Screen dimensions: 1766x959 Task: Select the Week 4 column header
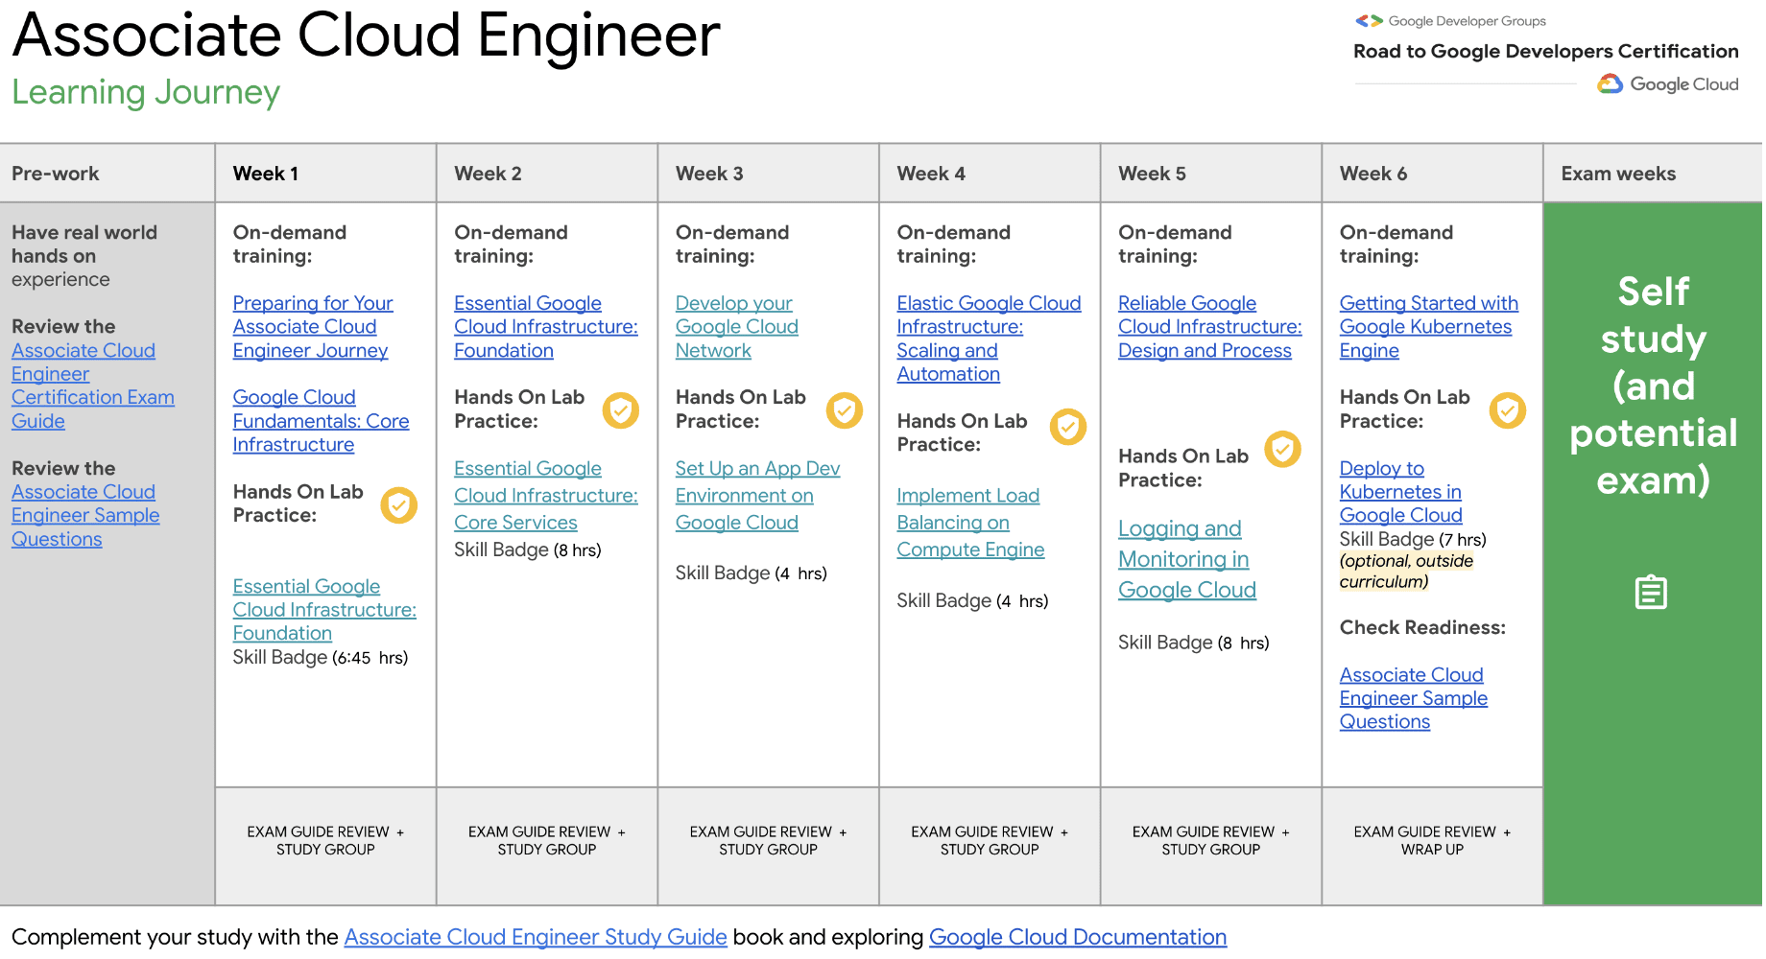[931, 174]
